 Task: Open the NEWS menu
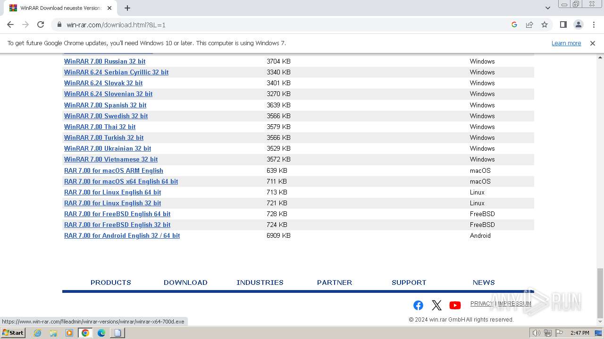click(x=484, y=282)
